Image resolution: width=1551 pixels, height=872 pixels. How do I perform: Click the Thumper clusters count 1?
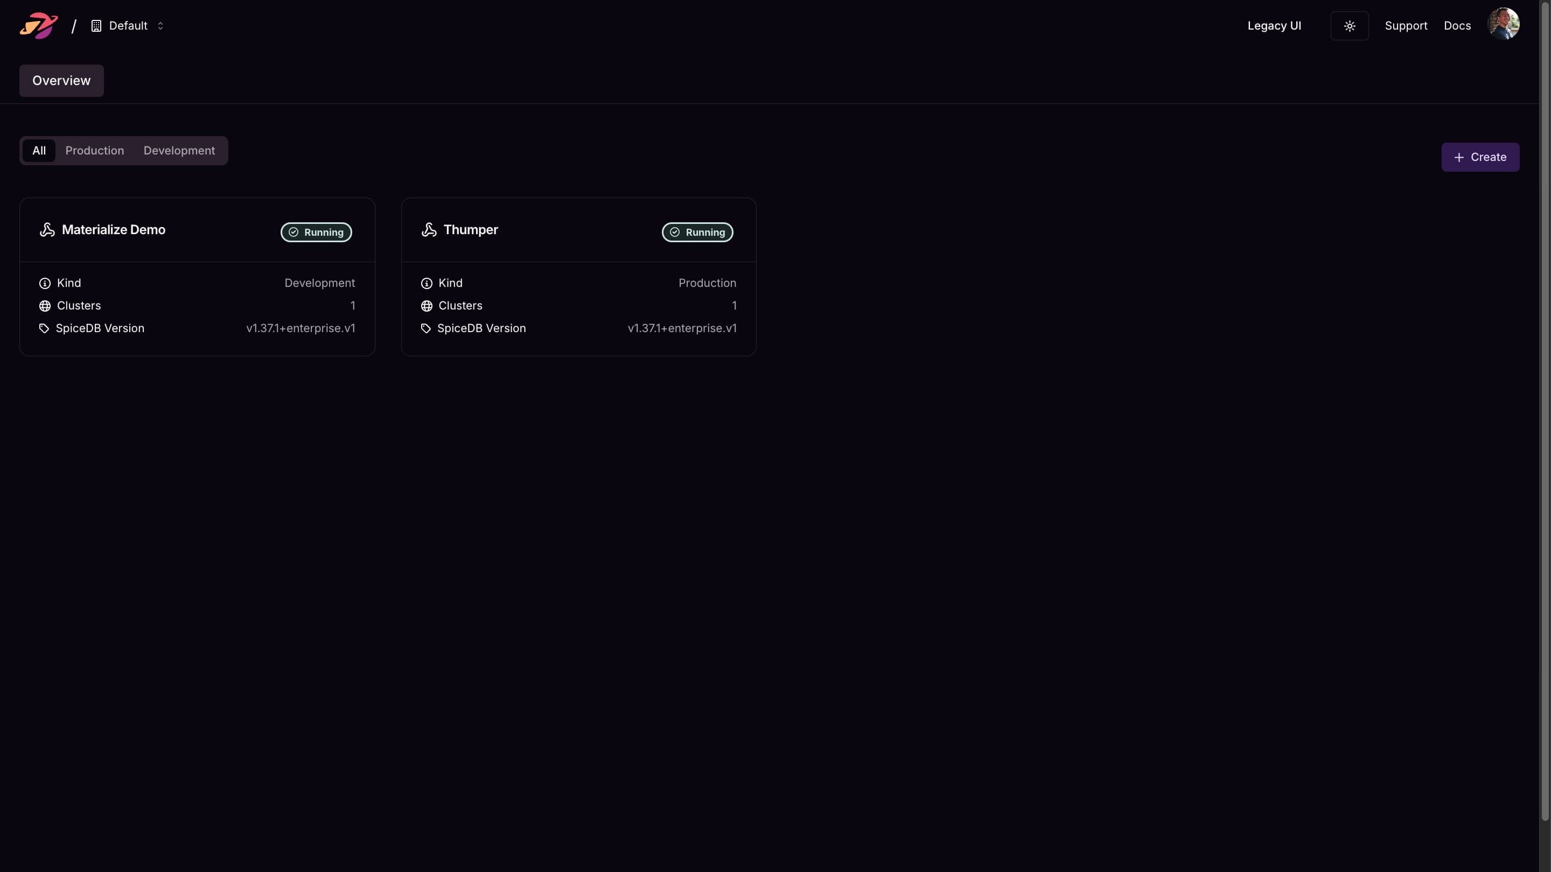coord(735,306)
